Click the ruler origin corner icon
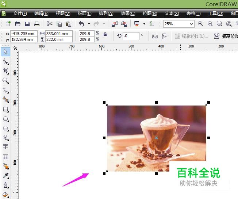Image resolution: width=238 pixels, height=199 pixels. point(15,48)
